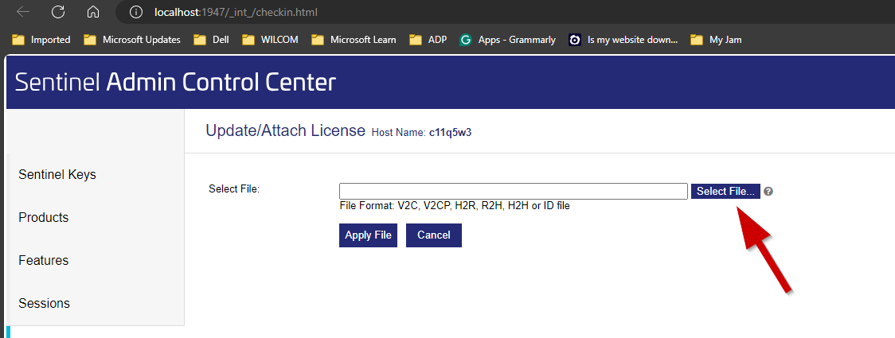This screenshot has width=895, height=338.
Task: Click host name c11q5w3 text
Action: (x=451, y=133)
